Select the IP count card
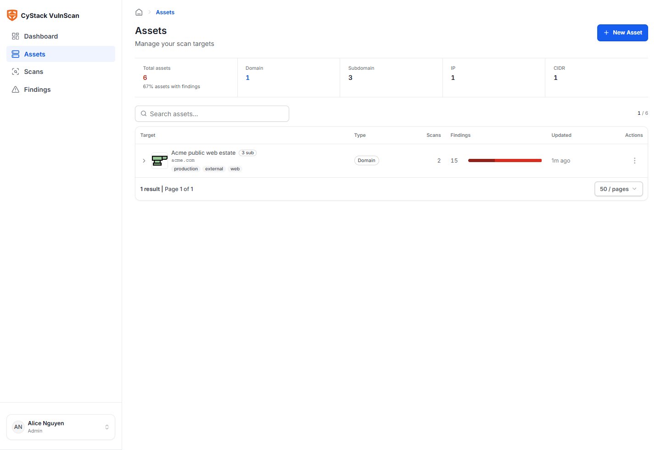Viewport: 661px width, 450px height. point(494,78)
